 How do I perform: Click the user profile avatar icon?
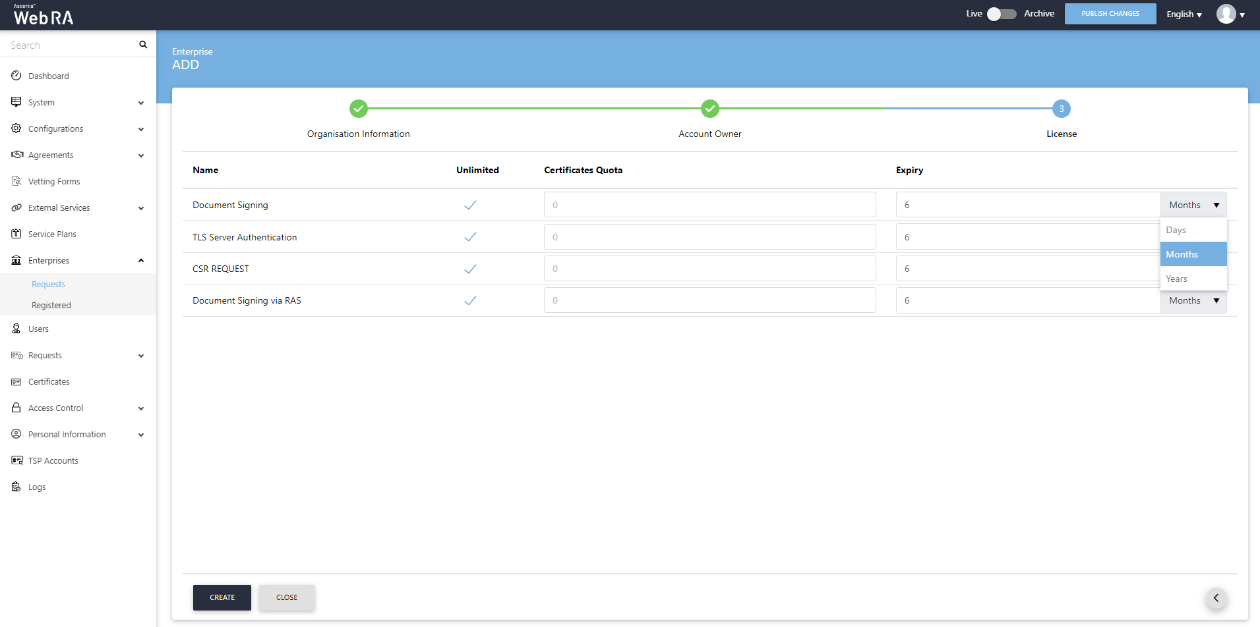pyautogui.click(x=1226, y=14)
